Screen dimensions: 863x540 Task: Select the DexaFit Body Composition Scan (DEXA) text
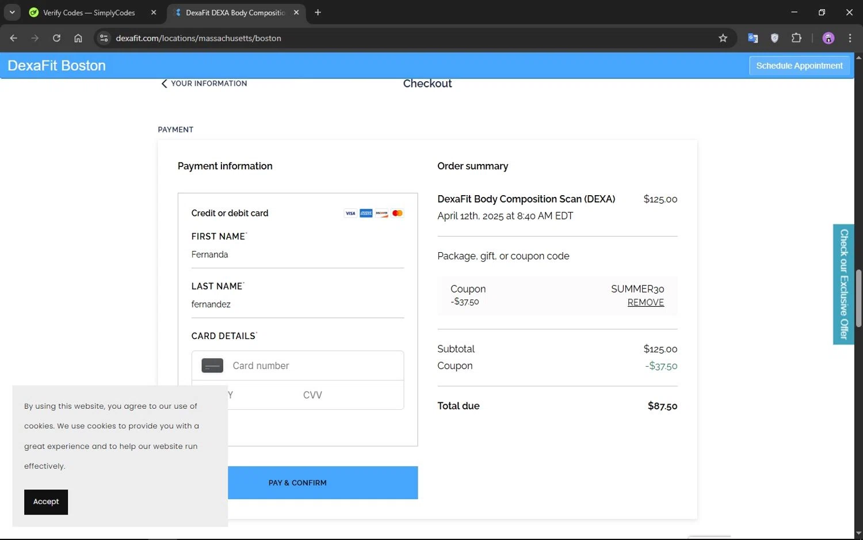526,199
